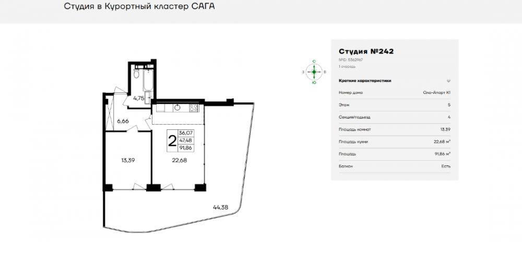Click the 13,39 bedroom area label

coord(128,160)
